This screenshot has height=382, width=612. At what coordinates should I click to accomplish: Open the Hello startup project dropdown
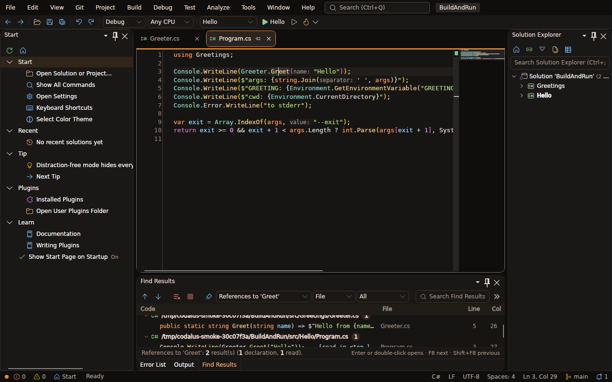click(x=229, y=22)
